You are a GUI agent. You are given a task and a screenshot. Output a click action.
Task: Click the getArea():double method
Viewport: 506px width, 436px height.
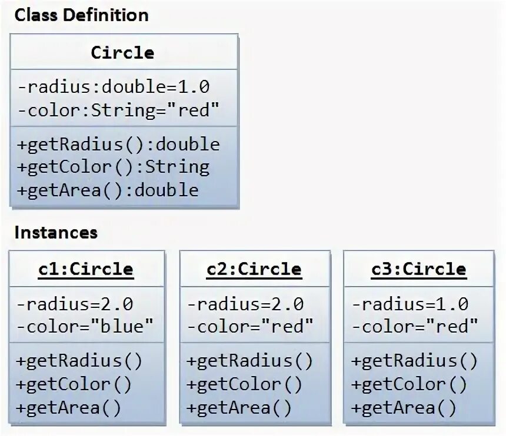coord(108,190)
